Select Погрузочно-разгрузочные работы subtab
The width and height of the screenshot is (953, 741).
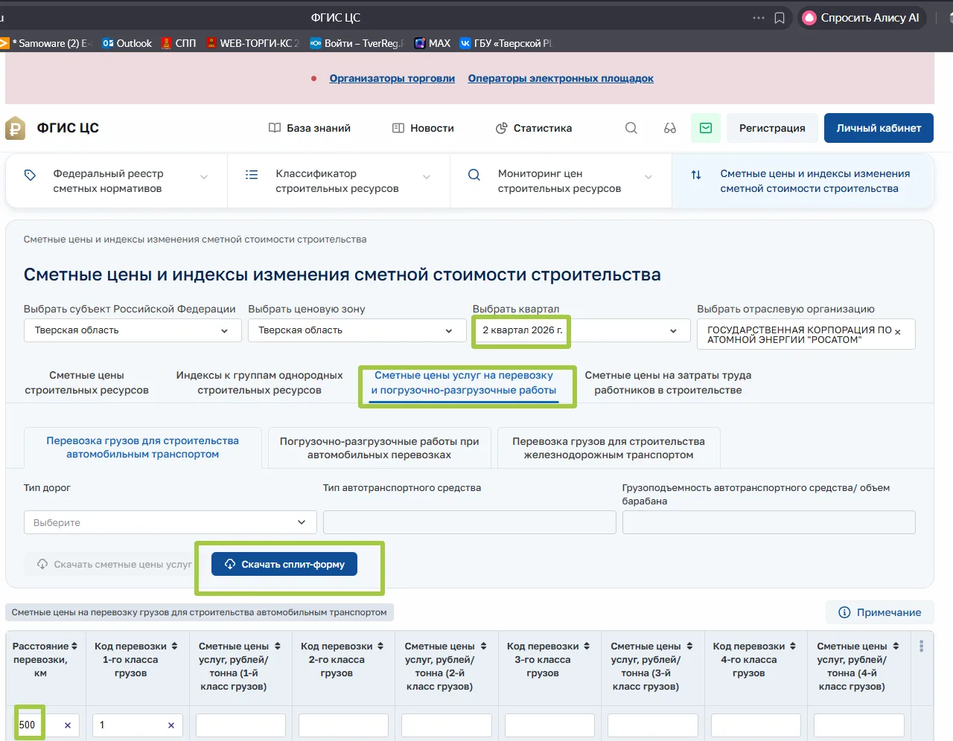[380, 448]
